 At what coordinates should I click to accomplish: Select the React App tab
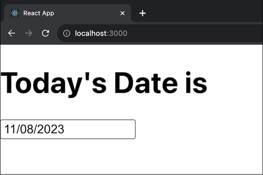[x=67, y=13]
